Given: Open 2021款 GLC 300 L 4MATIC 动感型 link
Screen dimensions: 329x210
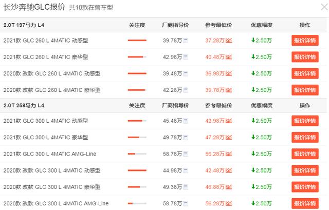Looking at the screenshot, I should (x=46, y=121).
